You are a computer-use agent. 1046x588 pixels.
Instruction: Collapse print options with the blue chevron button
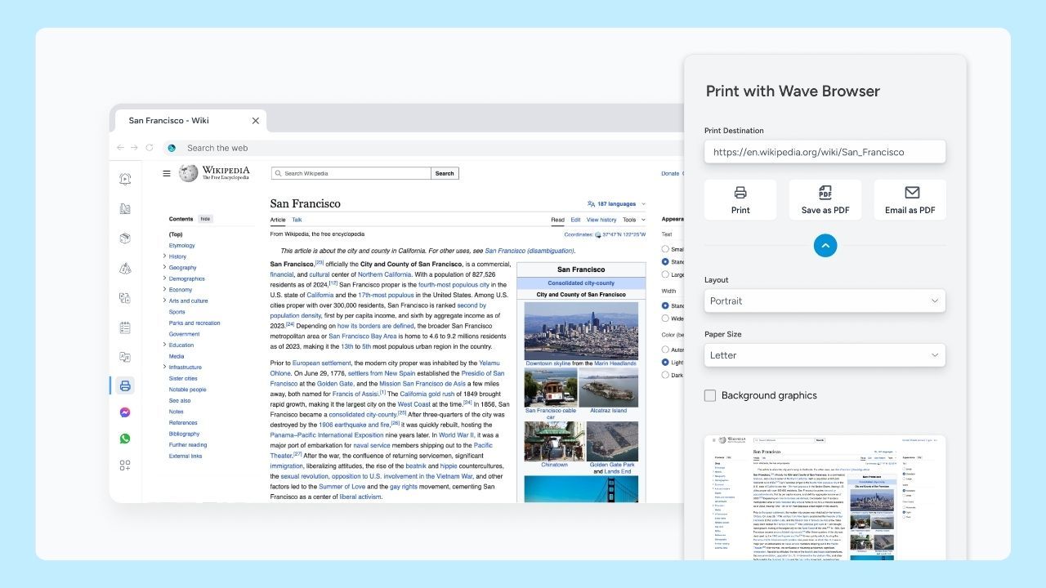point(825,245)
